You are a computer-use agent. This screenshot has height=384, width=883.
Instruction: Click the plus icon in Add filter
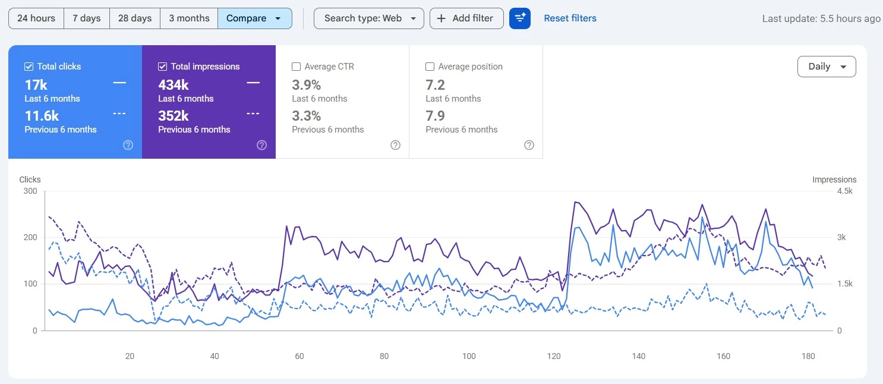[441, 18]
